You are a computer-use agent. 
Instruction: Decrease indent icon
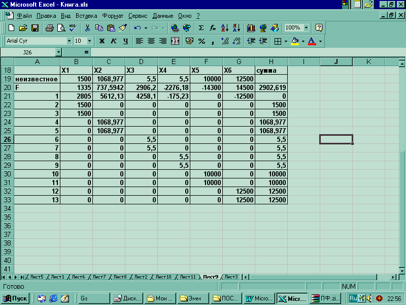point(251,41)
